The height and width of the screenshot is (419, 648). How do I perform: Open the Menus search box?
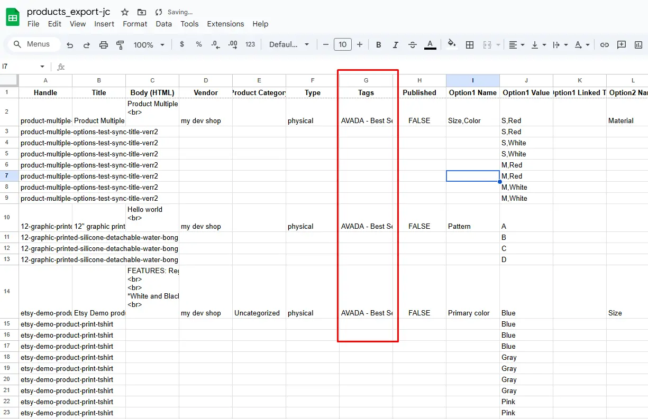33,44
